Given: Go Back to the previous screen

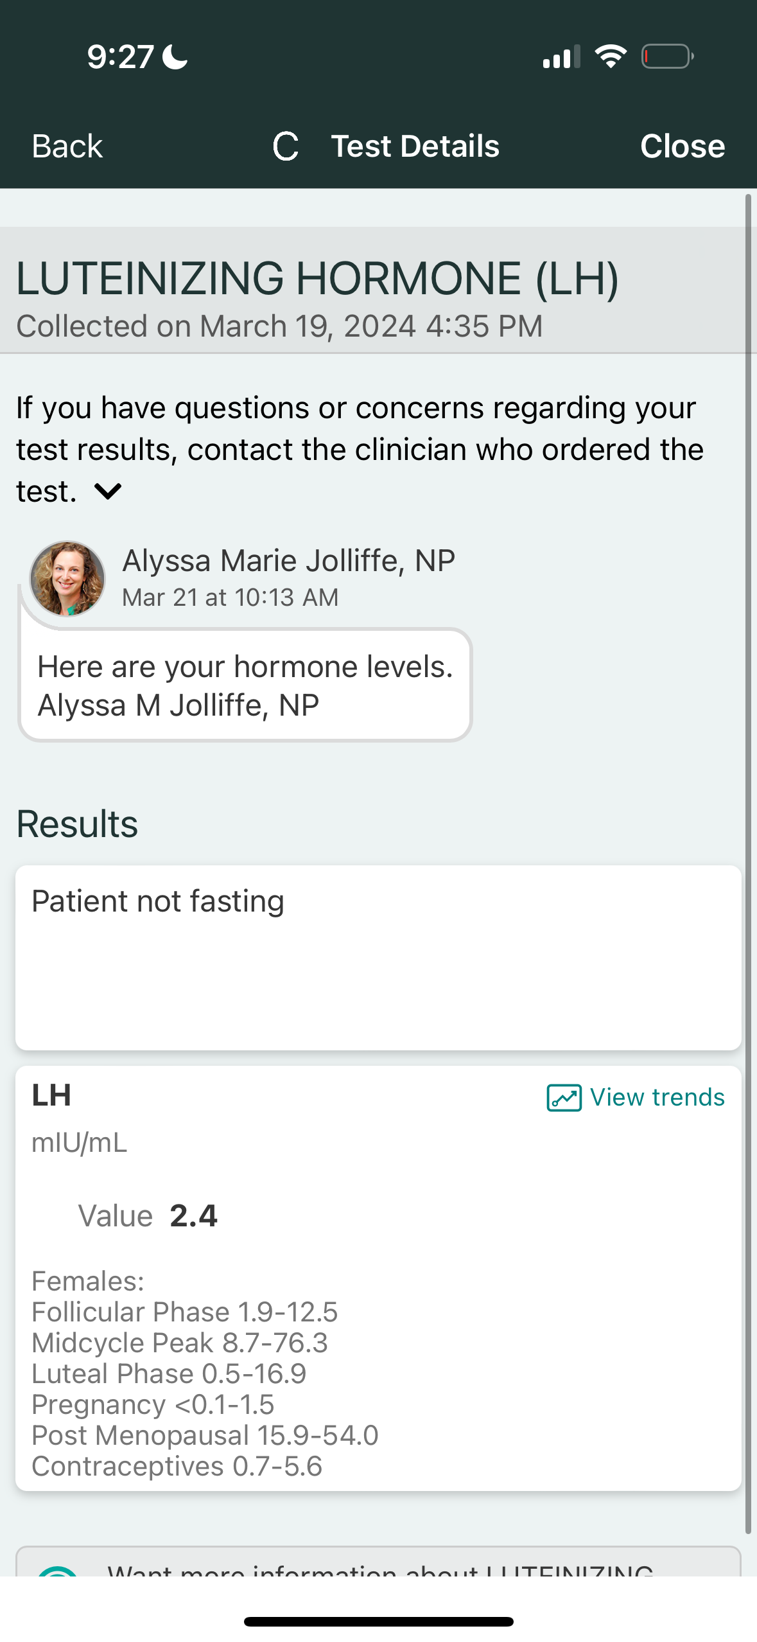Looking at the screenshot, I should click(67, 146).
